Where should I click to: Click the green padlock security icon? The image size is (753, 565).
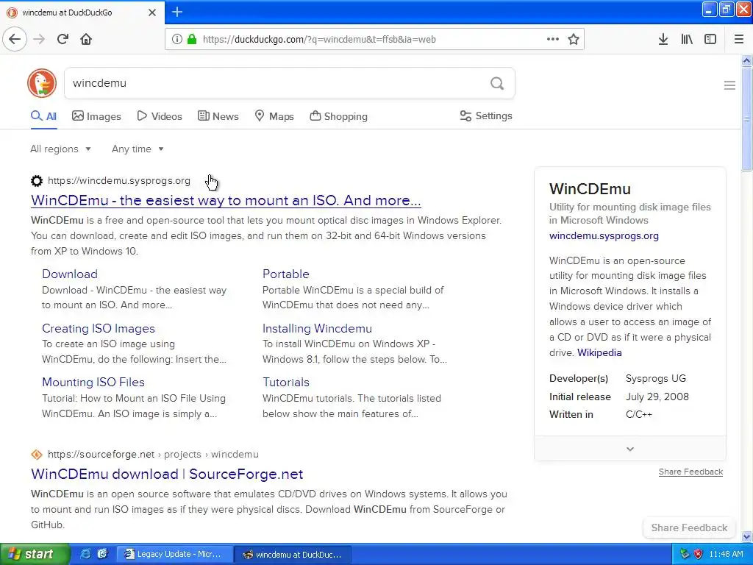[x=192, y=40]
